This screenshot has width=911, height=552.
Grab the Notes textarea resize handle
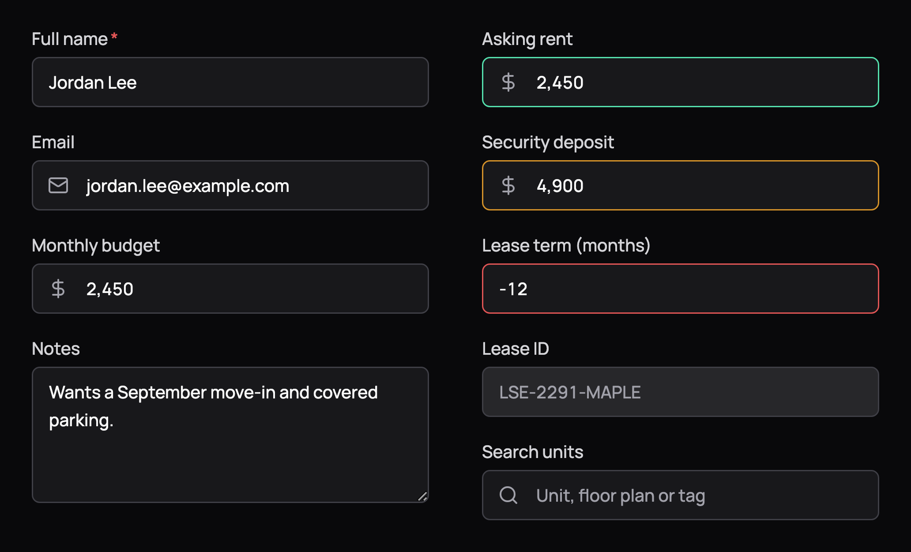point(422,496)
